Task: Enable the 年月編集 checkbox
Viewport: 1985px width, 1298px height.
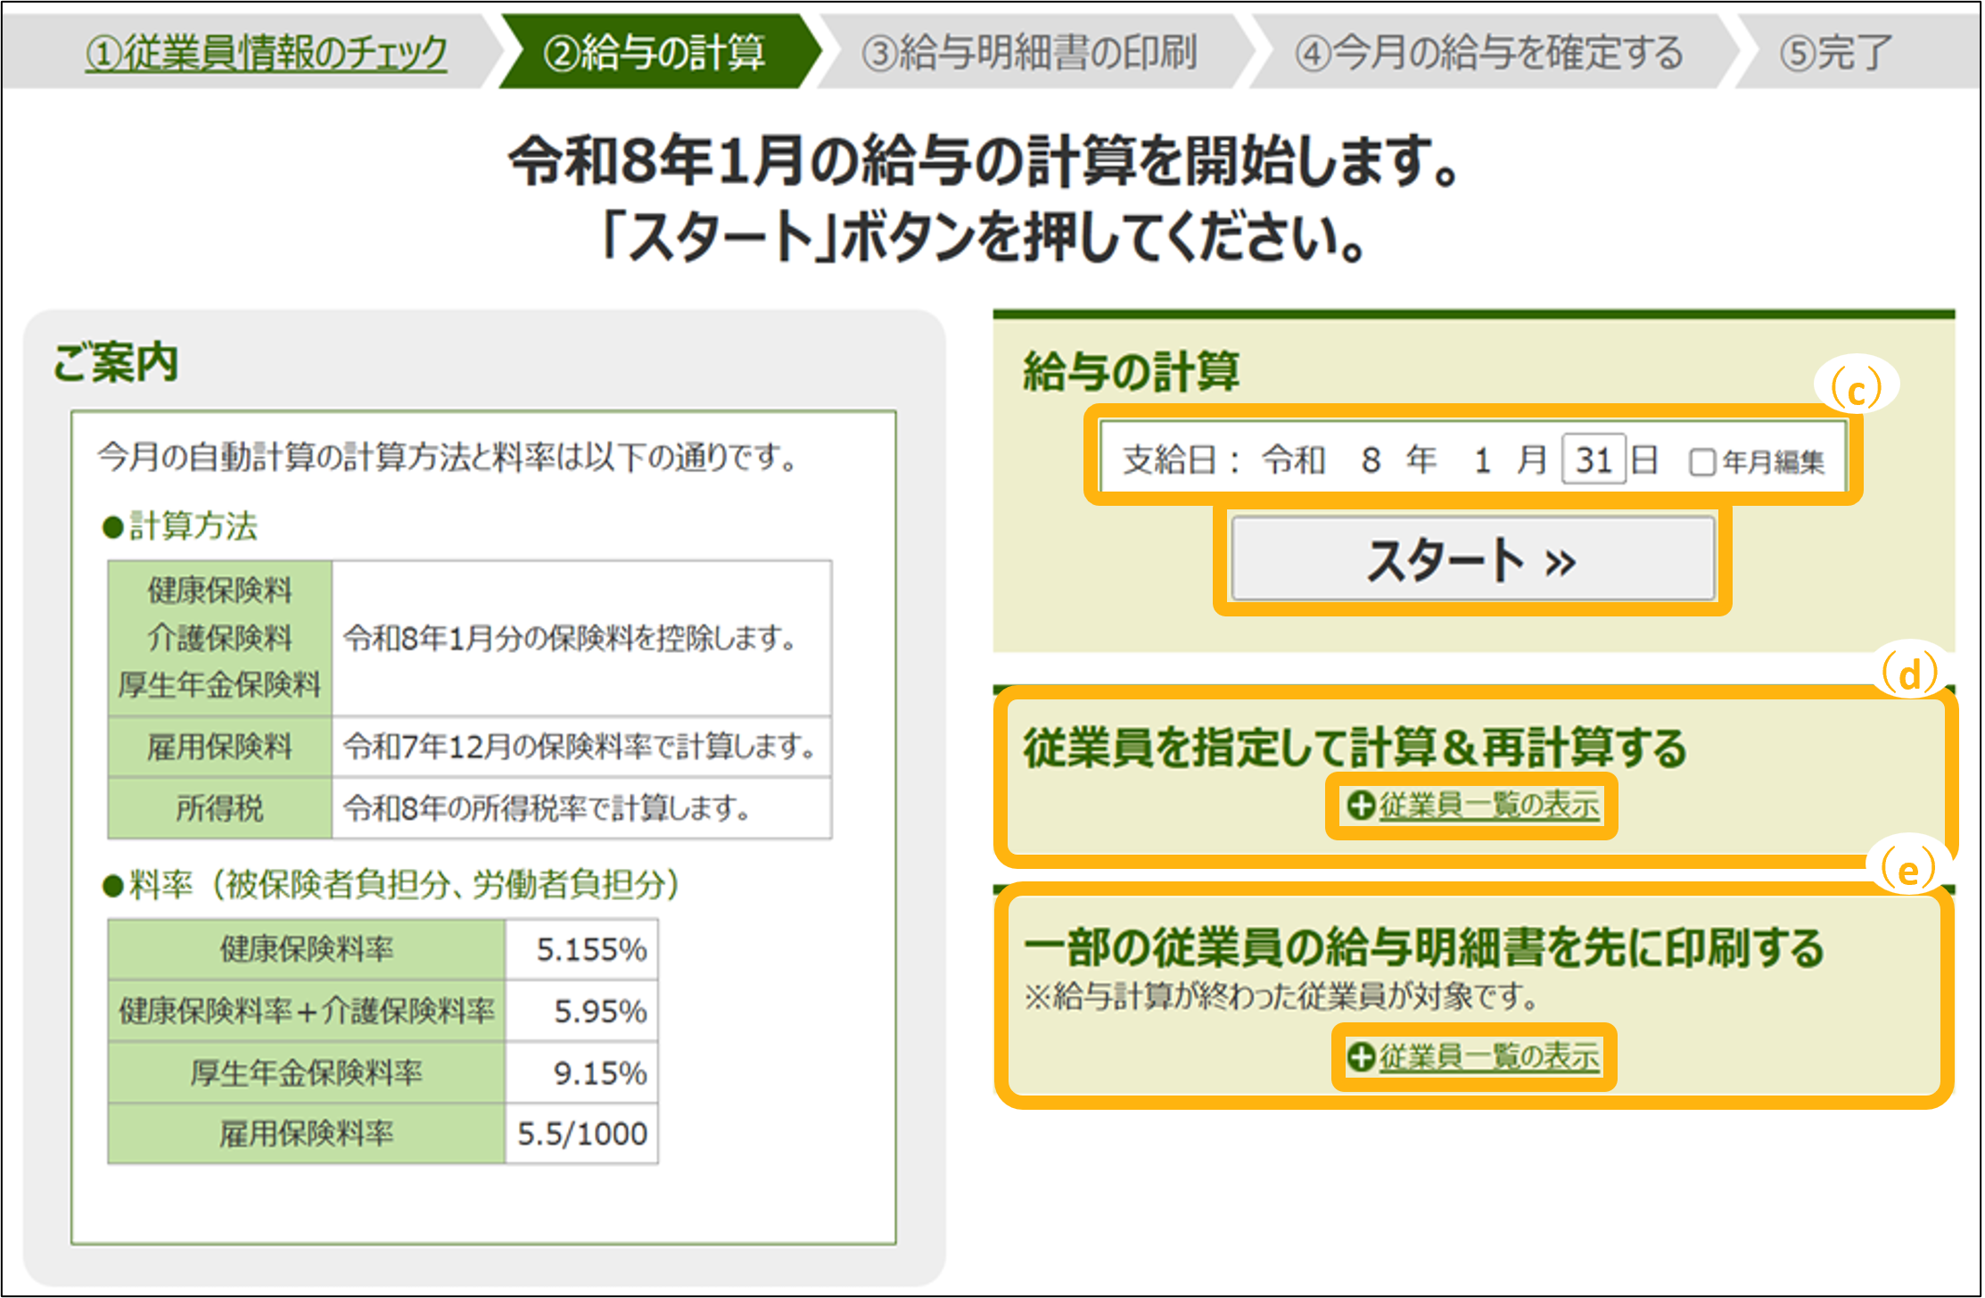Action: (1701, 462)
